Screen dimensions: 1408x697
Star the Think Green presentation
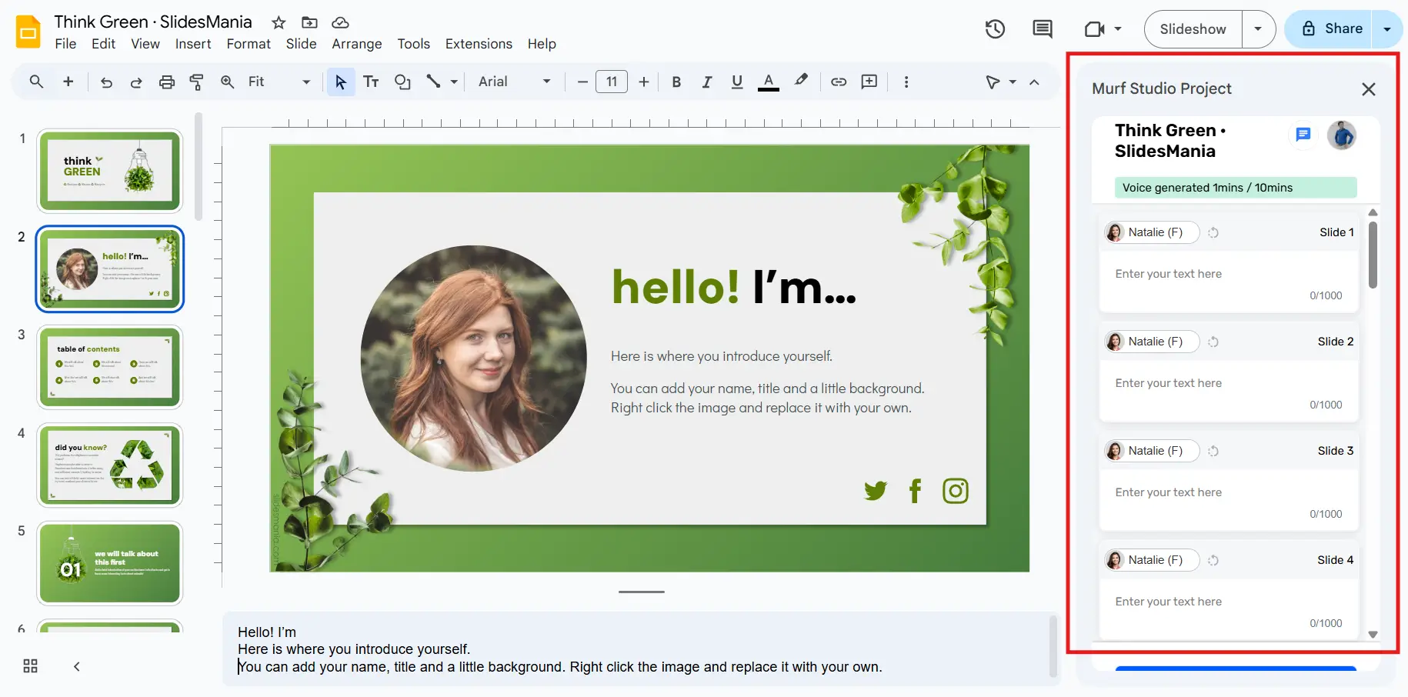[279, 22]
